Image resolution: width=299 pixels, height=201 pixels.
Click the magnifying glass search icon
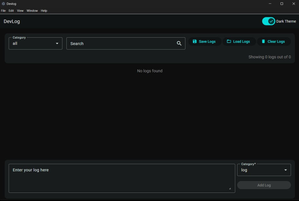[179, 43]
